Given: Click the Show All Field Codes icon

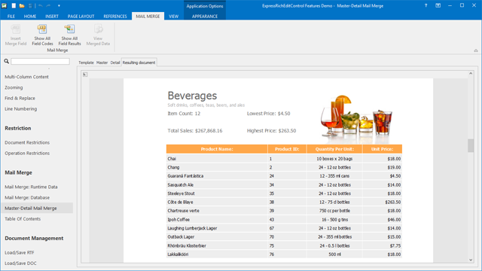Looking at the screenshot, I should pyautogui.click(x=42, y=29).
